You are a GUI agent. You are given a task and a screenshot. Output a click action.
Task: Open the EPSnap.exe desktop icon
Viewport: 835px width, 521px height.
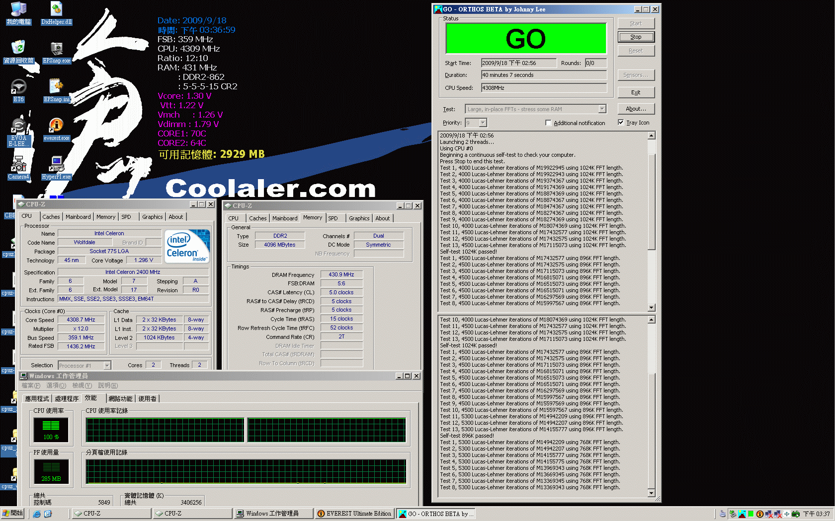coord(56,52)
